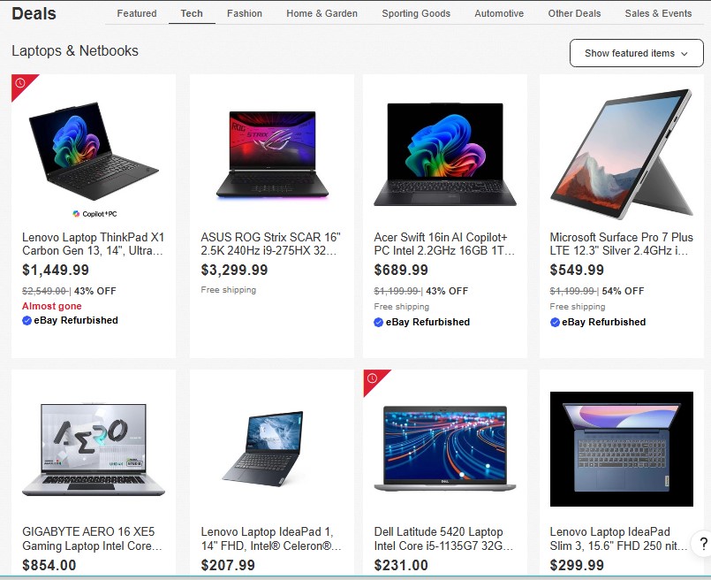
Task: Click the Lenovo IdeaPad Slim 3 image
Action: click(621, 449)
